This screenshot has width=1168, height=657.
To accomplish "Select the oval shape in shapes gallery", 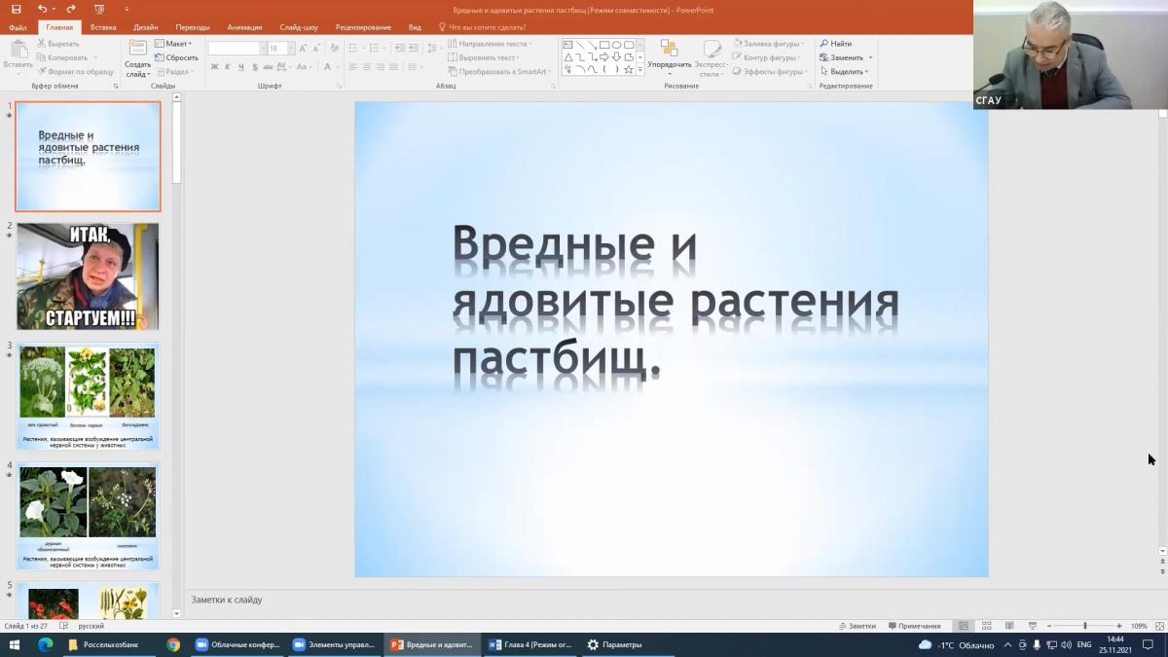I will [x=617, y=44].
